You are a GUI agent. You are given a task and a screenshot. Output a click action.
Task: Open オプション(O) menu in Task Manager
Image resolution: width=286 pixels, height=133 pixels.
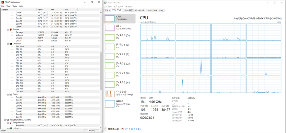[119, 6]
